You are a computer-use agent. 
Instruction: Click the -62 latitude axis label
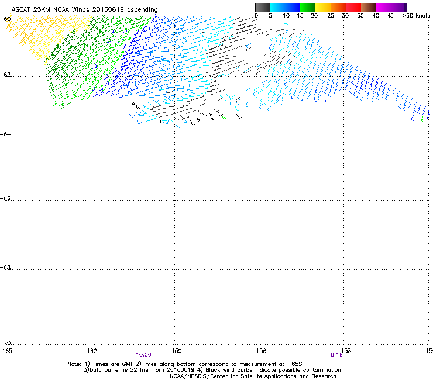pyautogui.click(x=6, y=75)
